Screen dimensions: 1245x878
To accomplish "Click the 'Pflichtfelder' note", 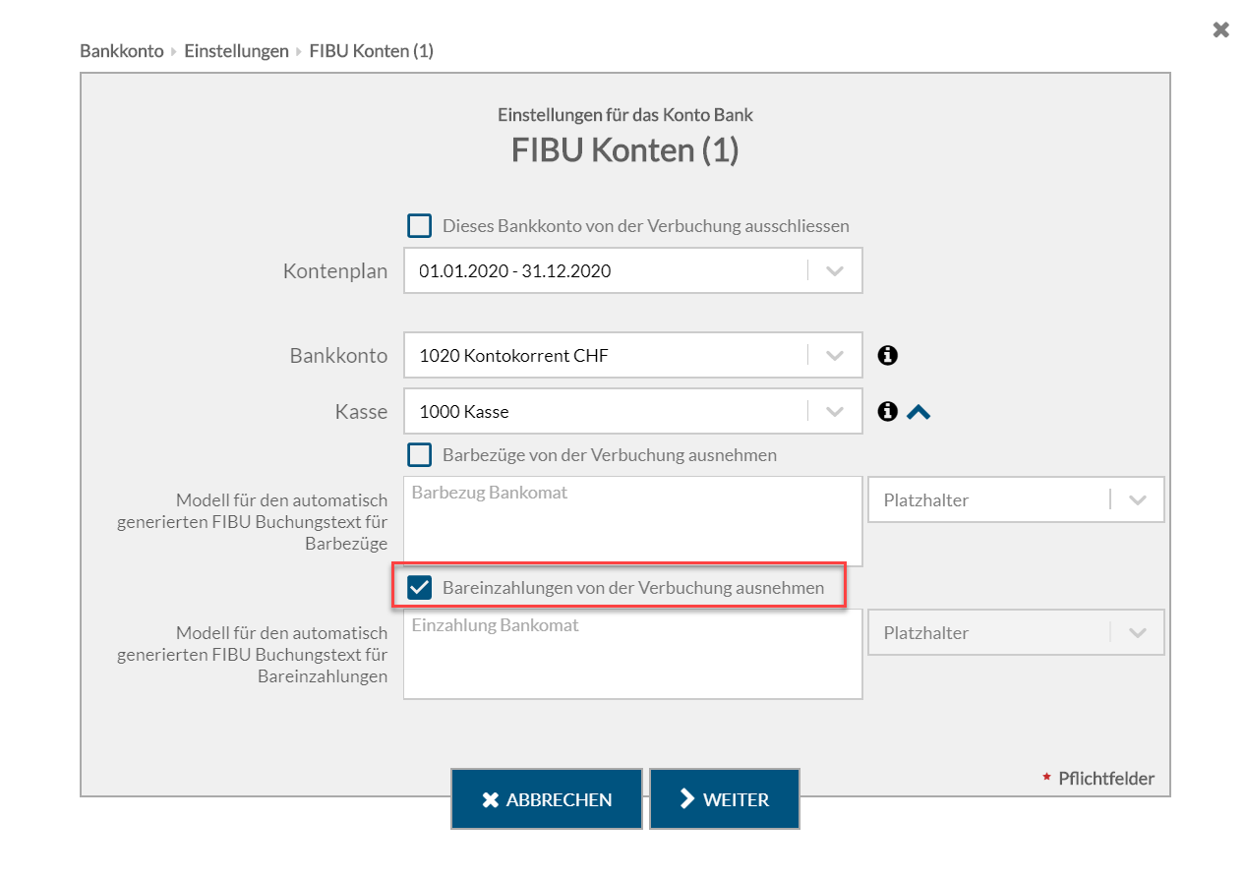I will point(1106,778).
